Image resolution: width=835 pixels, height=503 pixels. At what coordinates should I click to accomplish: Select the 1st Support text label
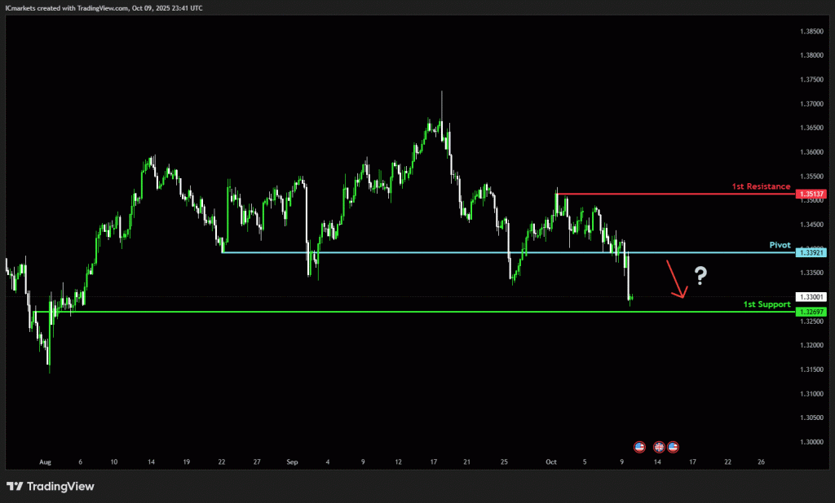coord(767,304)
